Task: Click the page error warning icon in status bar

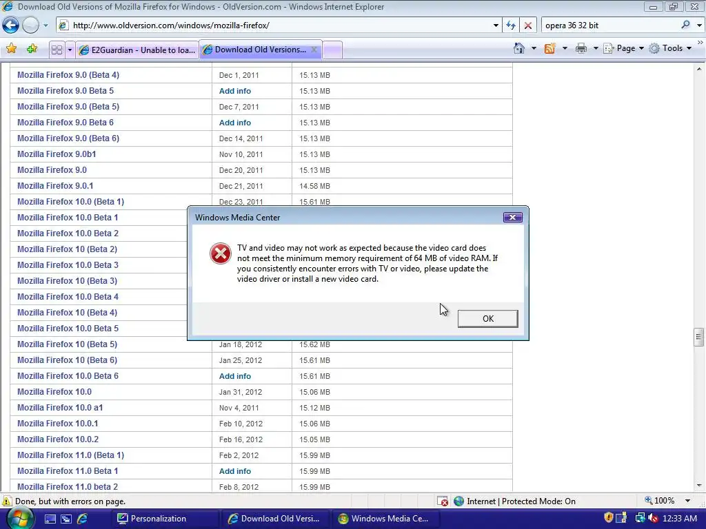Action: click(x=7, y=501)
